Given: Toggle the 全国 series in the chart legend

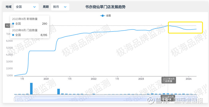Looking at the screenshot, I should coord(106,16).
